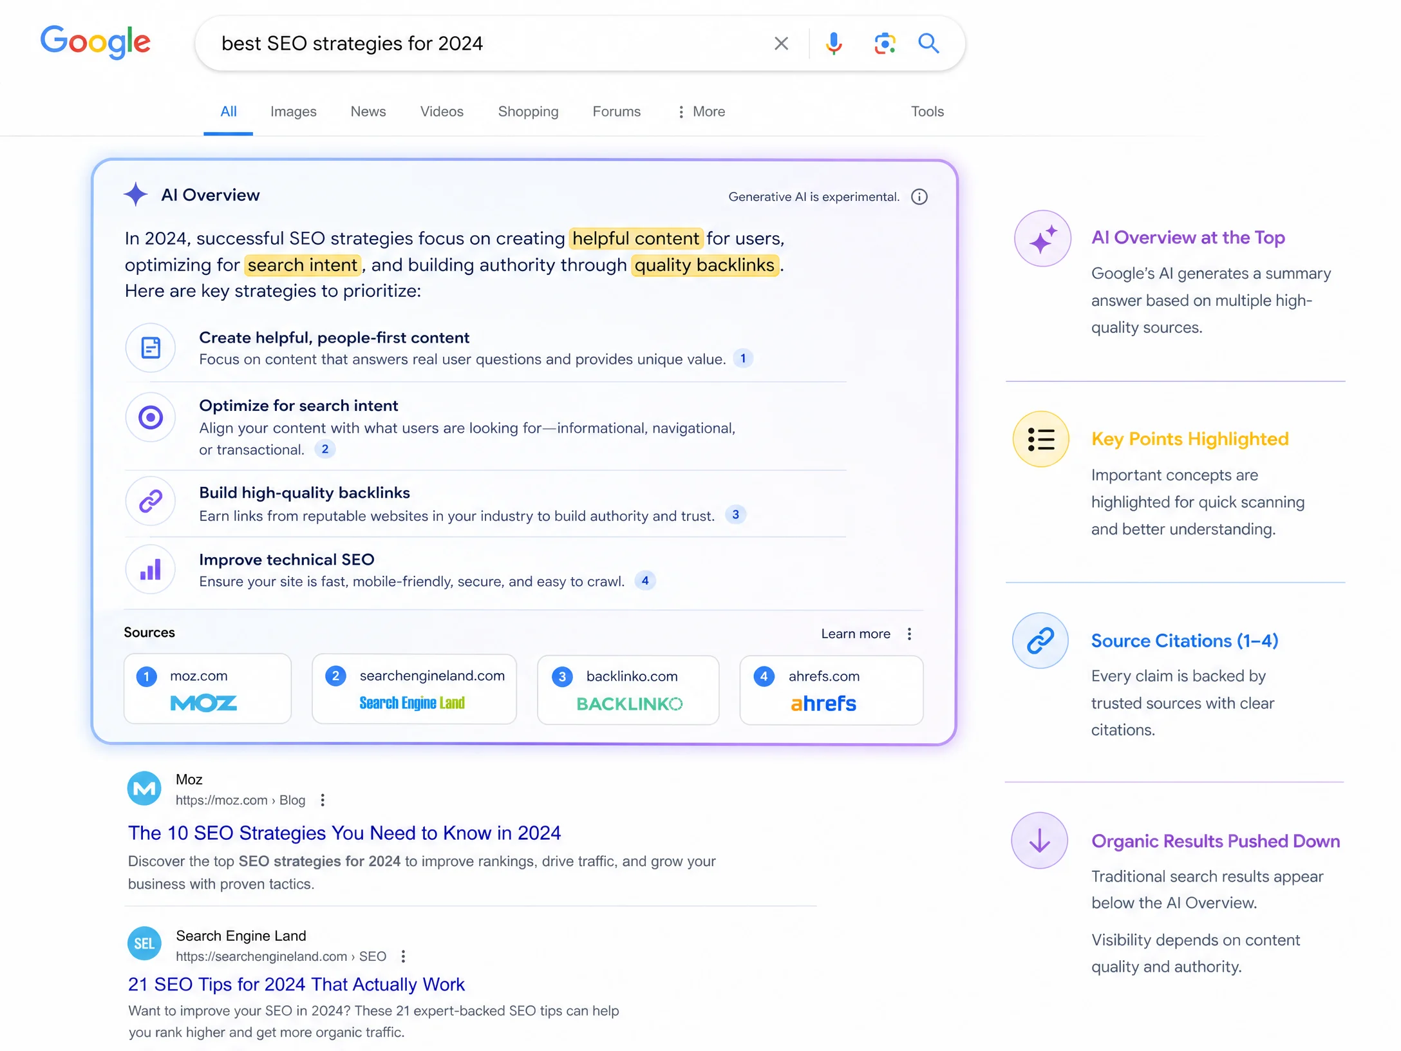
Task: Open Tools search options
Action: (x=927, y=111)
